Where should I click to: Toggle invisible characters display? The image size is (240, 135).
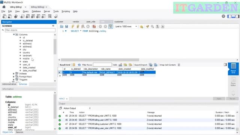pyautogui.click(x=157, y=27)
